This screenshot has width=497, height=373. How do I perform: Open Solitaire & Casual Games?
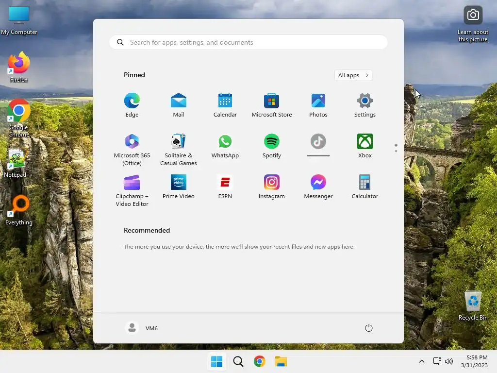coord(179,150)
